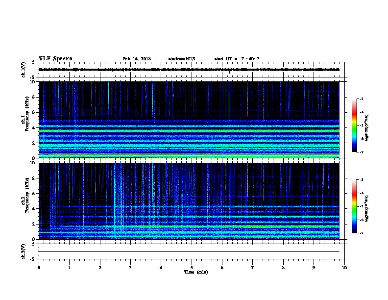Image resolution: width=388 pixels, height=300 pixels.
Task: Click the ch.3(V) flat line trace
Action: click(x=189, y=252)
